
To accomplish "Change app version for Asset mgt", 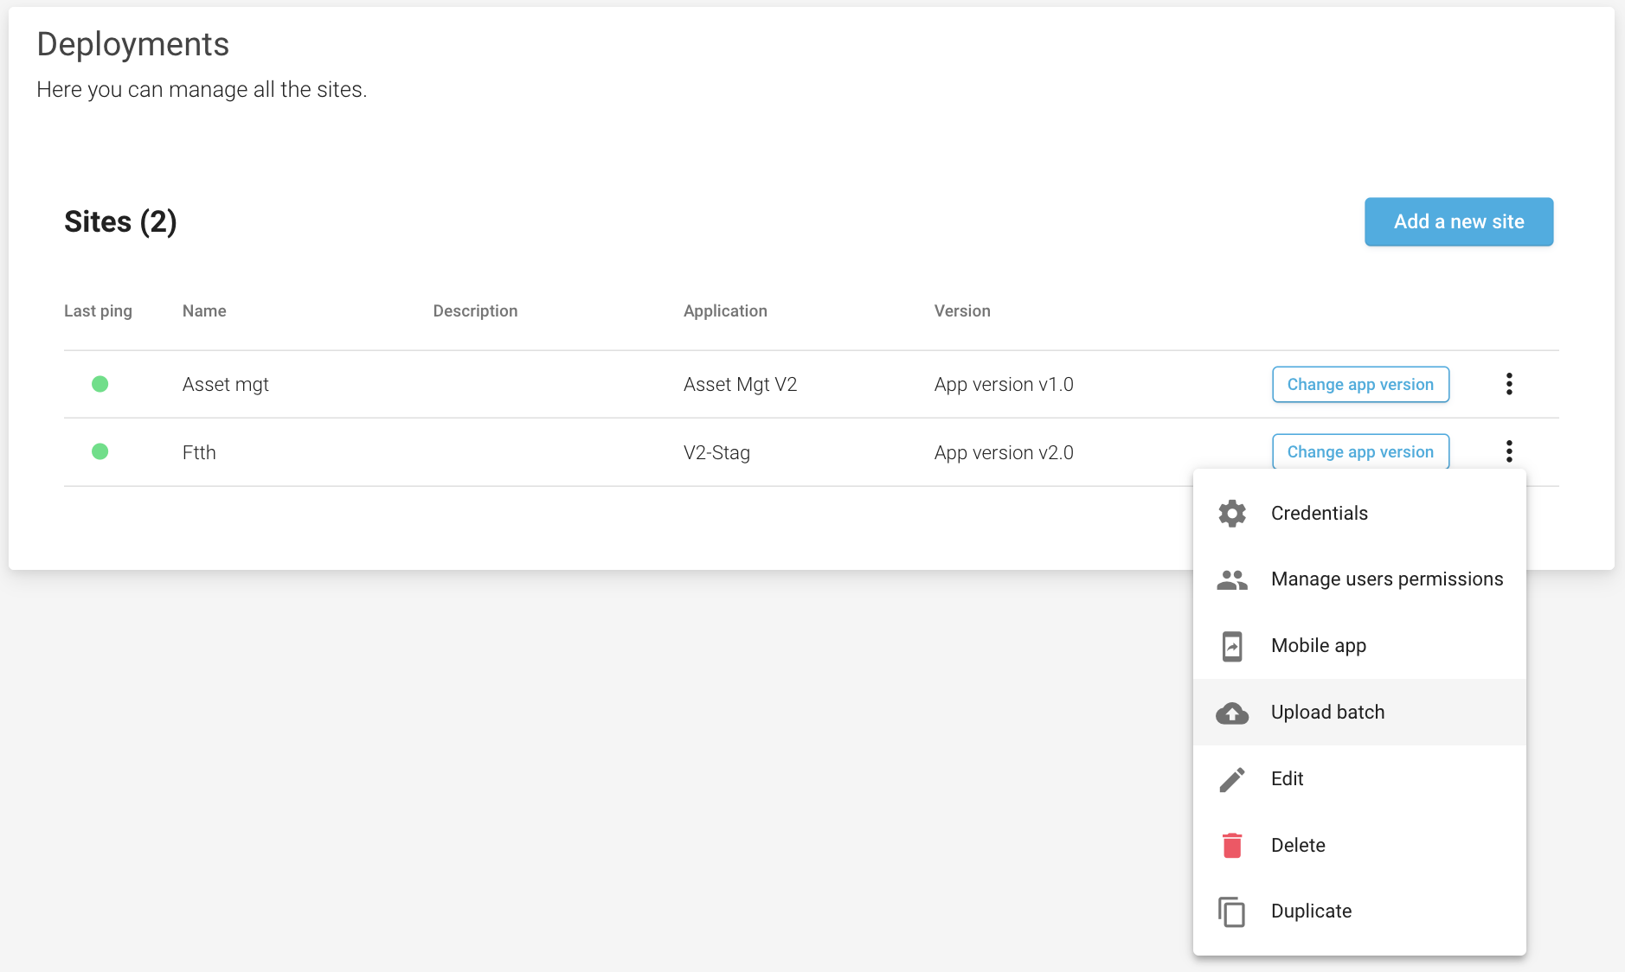I will coord(1360,385).
